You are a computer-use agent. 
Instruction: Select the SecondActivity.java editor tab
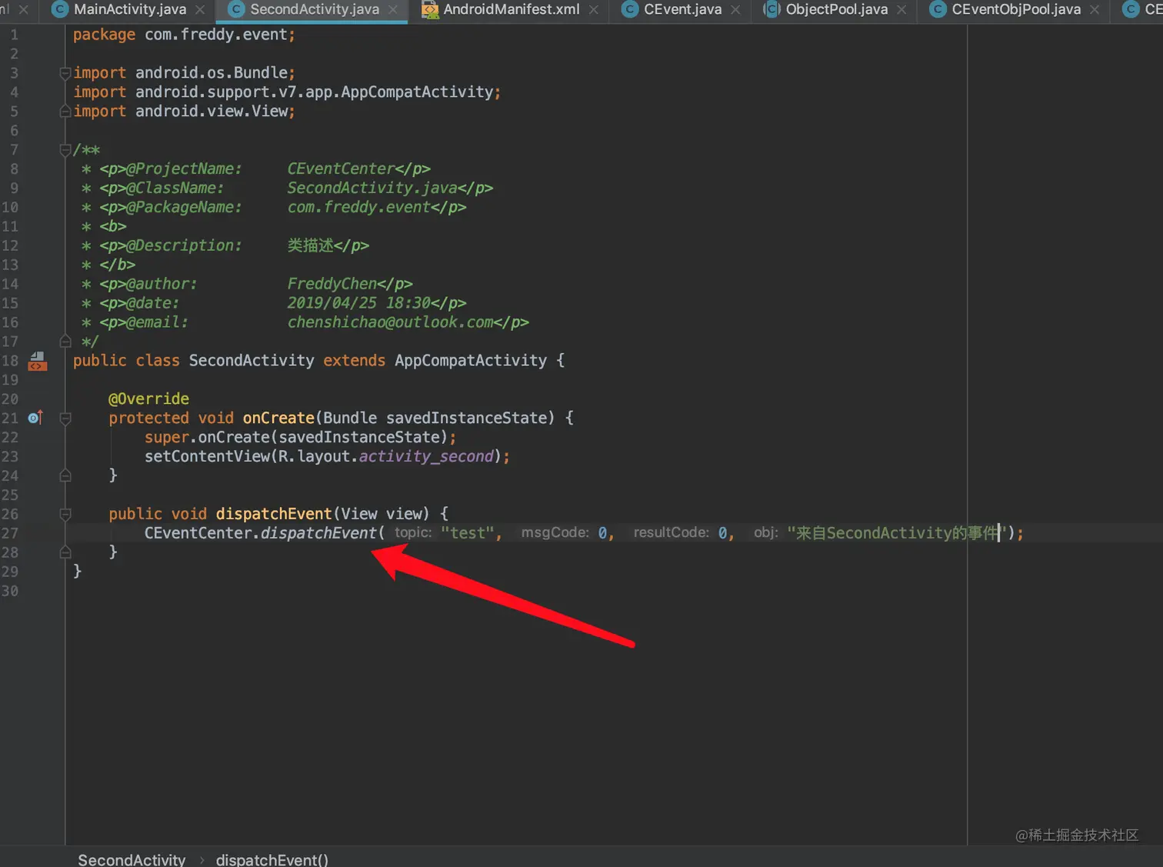[x=314, y=9]
